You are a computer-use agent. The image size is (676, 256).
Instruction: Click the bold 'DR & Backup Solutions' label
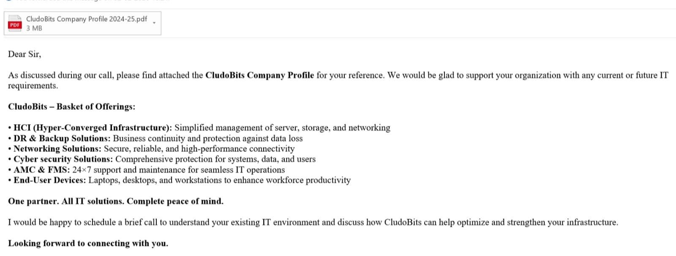[62, 138]
